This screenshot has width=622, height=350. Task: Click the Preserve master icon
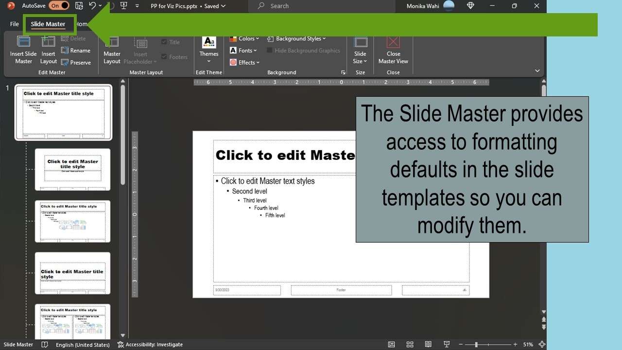coord(76,62)
